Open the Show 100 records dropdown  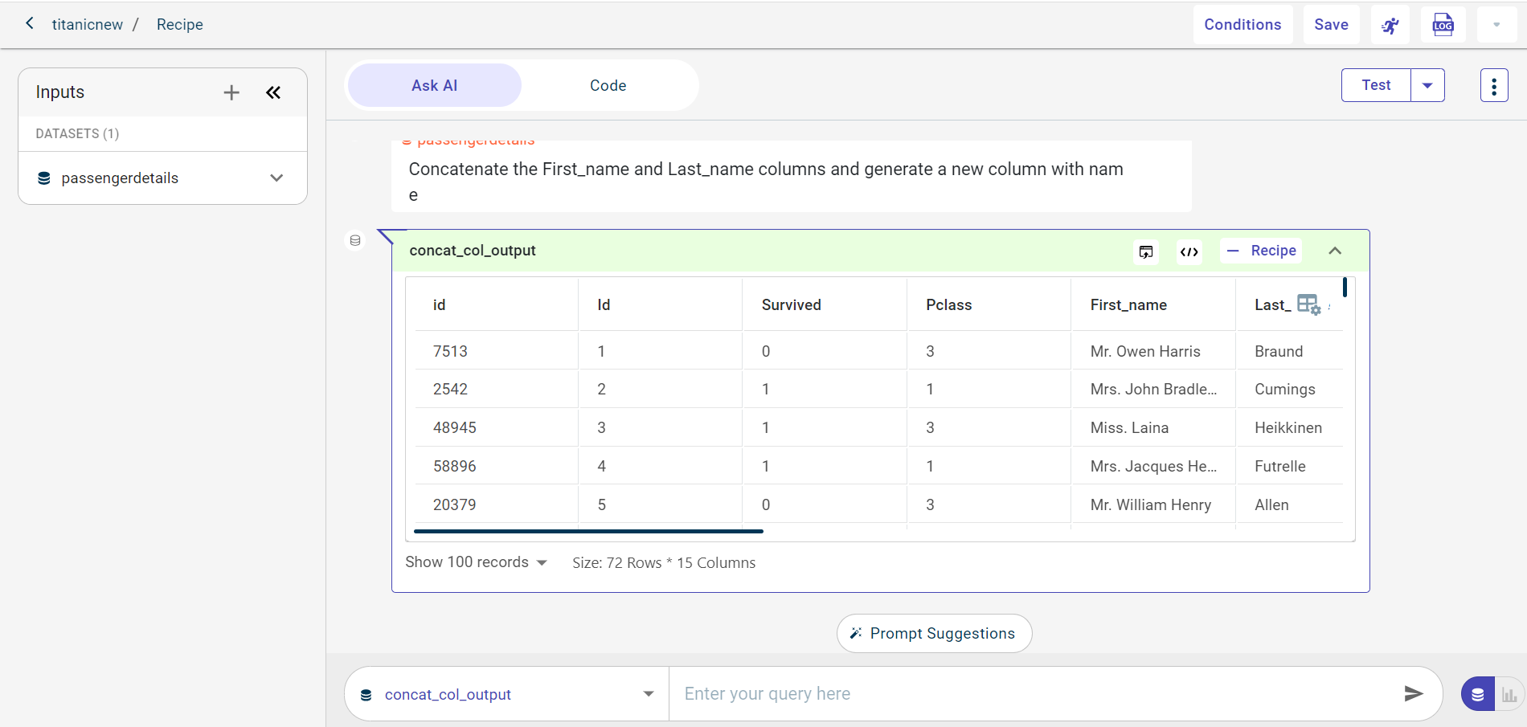[476, 562]
